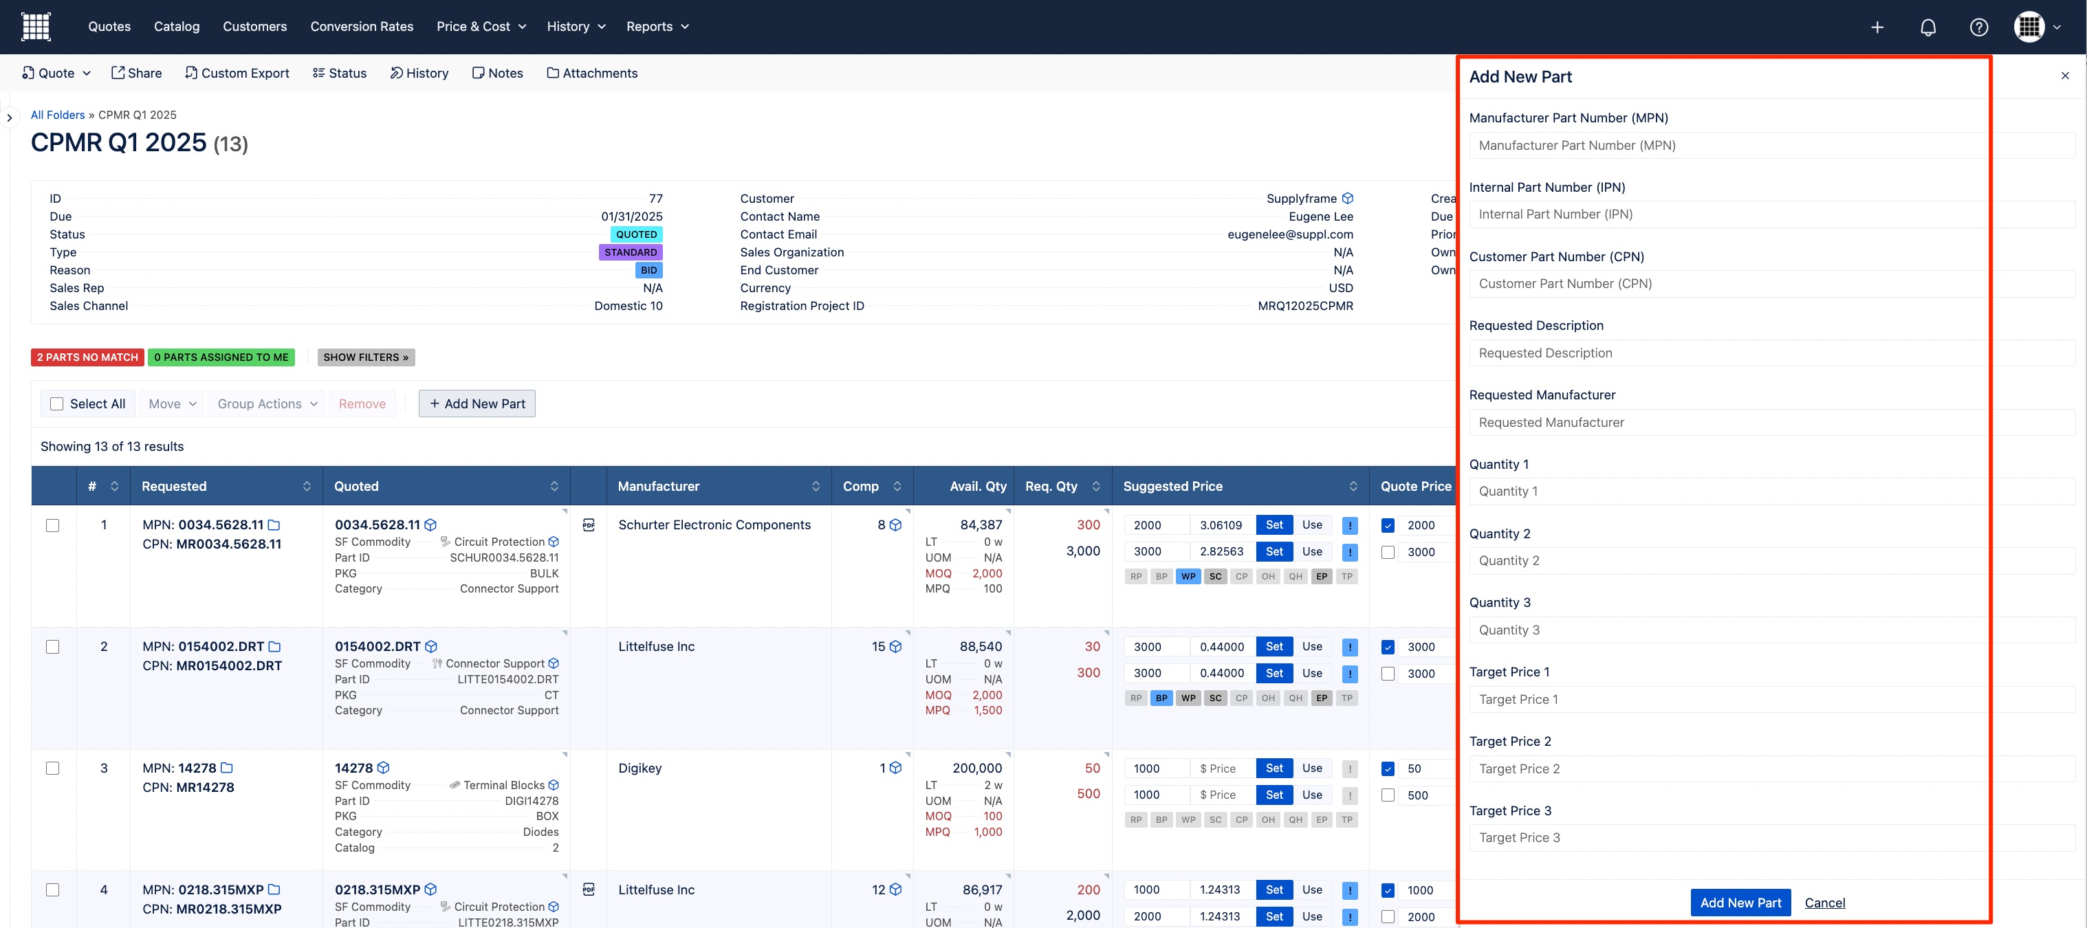Click the blue Add New Part submit button
2087x928 pixels.
(x=1740, y=903)
